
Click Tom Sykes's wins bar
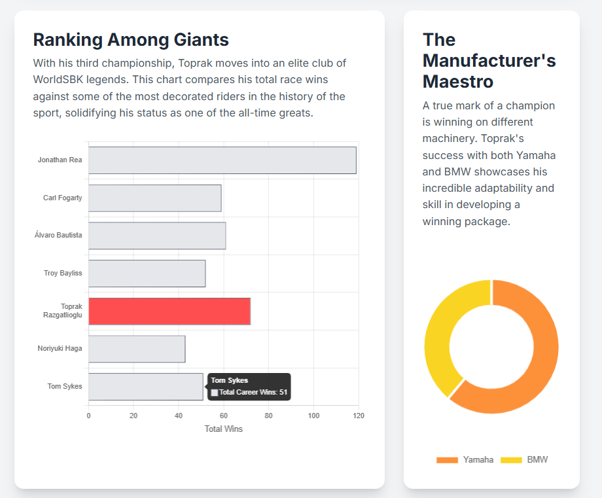(145, 387)
